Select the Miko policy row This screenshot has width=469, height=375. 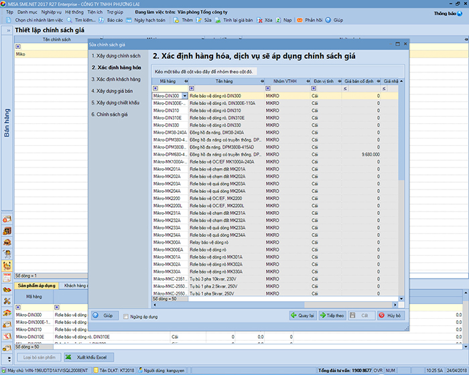[51, 54]
